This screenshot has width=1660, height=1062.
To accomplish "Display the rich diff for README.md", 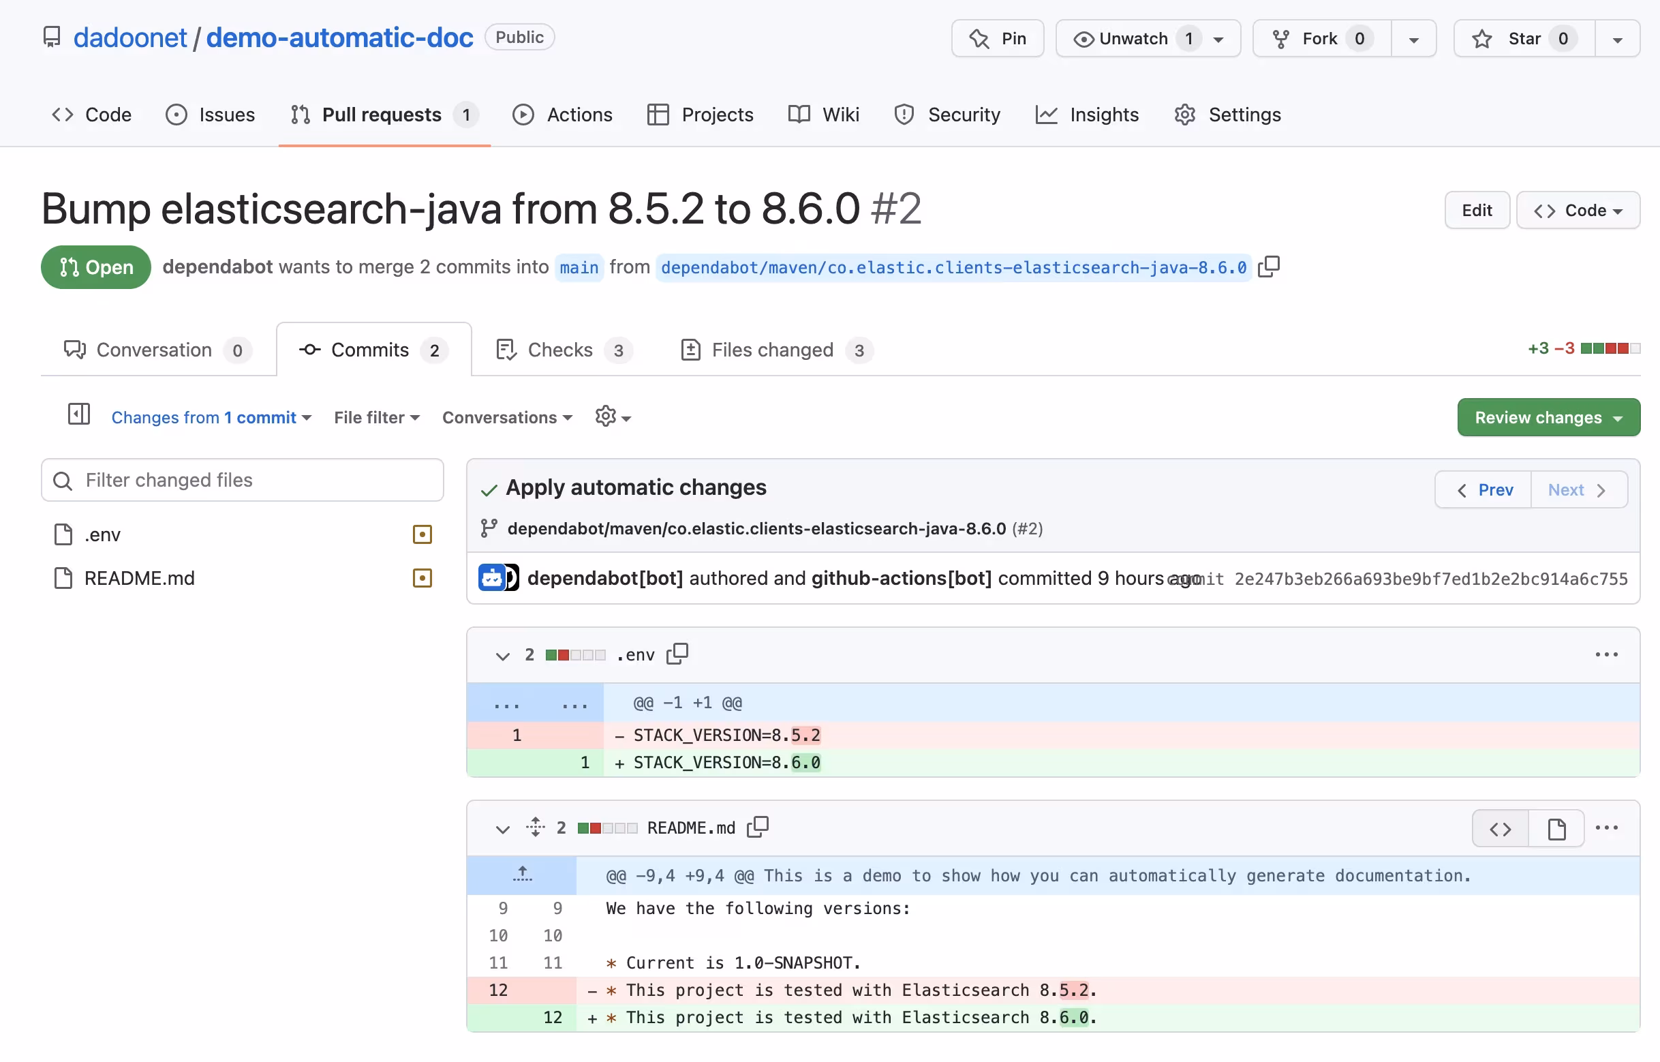I will tap(1556, 828).
